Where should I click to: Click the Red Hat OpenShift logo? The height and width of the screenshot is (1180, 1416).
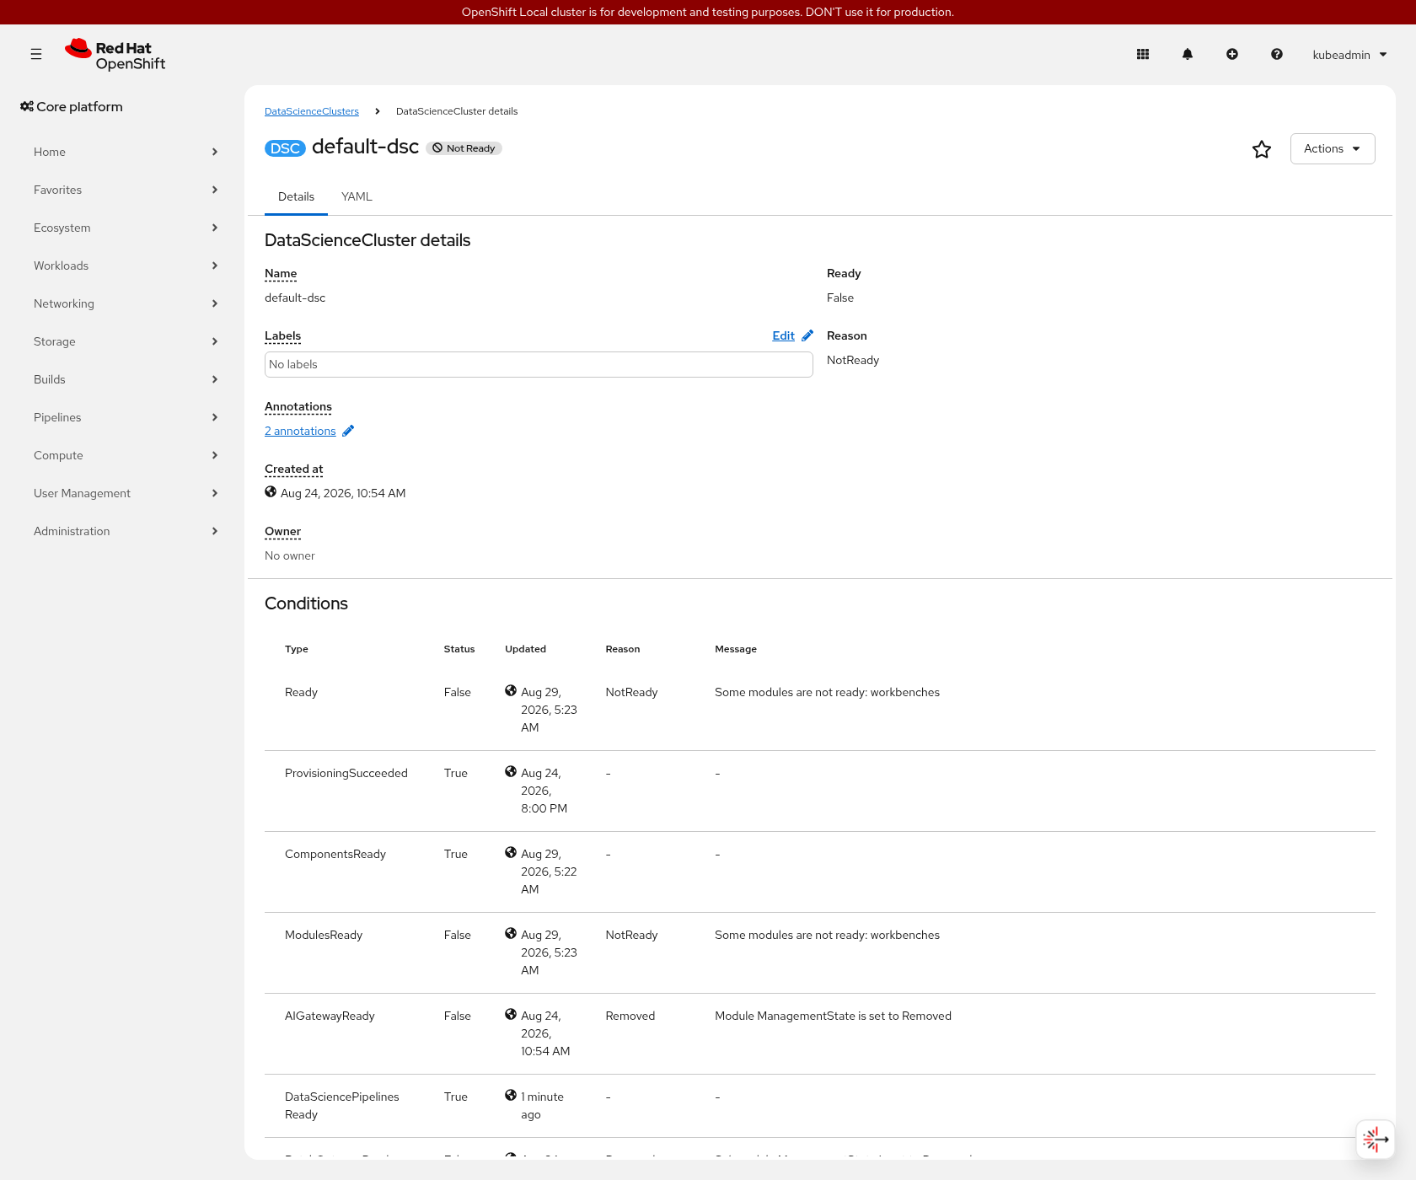(115, 55)
